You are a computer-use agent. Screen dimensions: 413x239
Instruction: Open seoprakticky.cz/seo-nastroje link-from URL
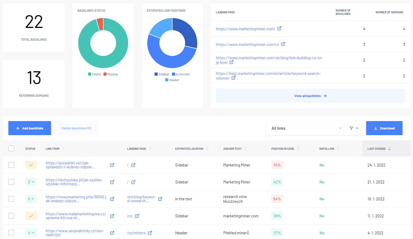pos(75,233)
